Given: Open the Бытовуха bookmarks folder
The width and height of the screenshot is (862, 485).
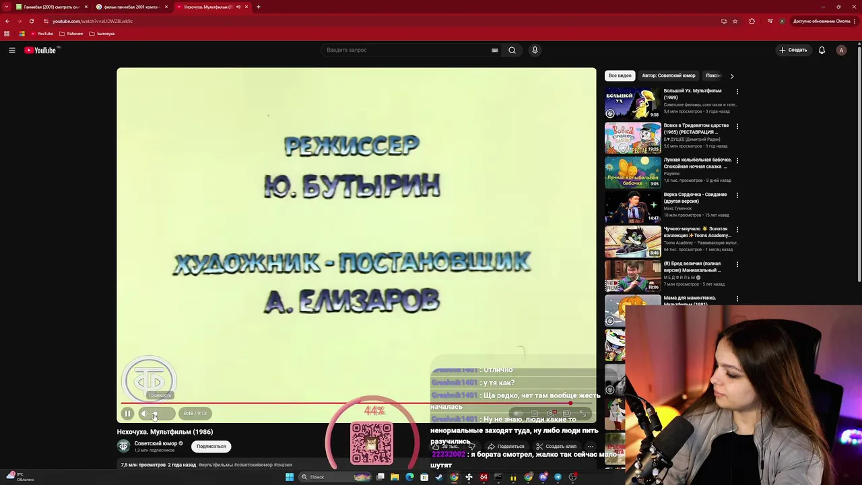Looking at the screenshot, I should [102, 34].
